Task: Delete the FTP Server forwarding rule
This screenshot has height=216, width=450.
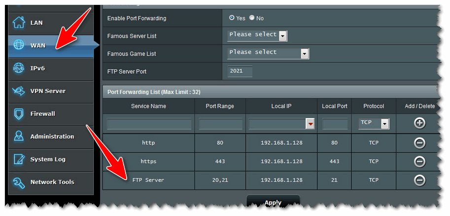Action: [419, 180]
